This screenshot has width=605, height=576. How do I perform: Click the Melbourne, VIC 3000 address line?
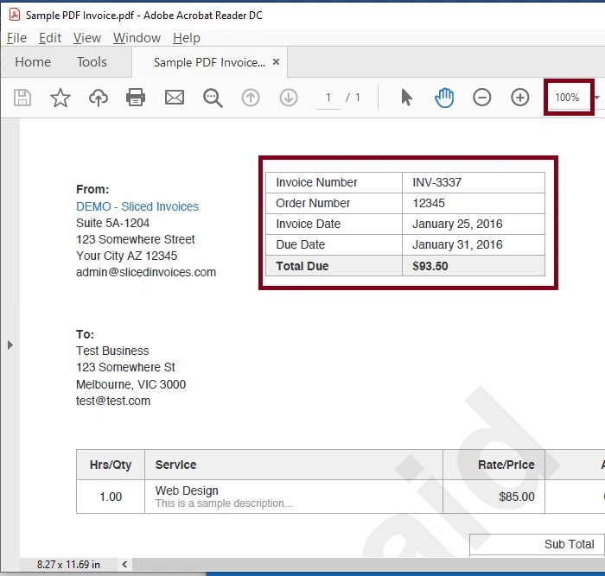coord(131,384)
